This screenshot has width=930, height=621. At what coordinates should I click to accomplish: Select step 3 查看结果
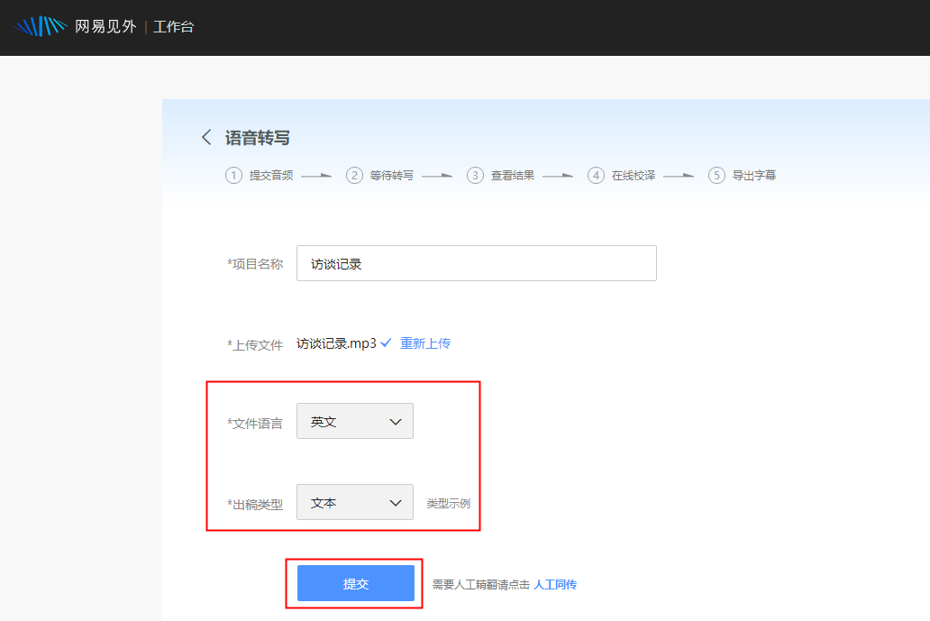point(500,176)
